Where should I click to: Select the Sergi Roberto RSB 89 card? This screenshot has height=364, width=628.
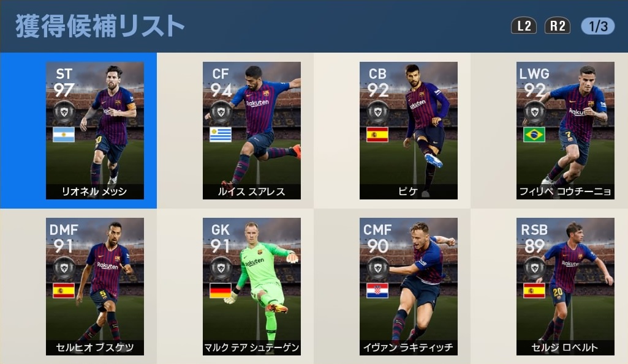565,286
